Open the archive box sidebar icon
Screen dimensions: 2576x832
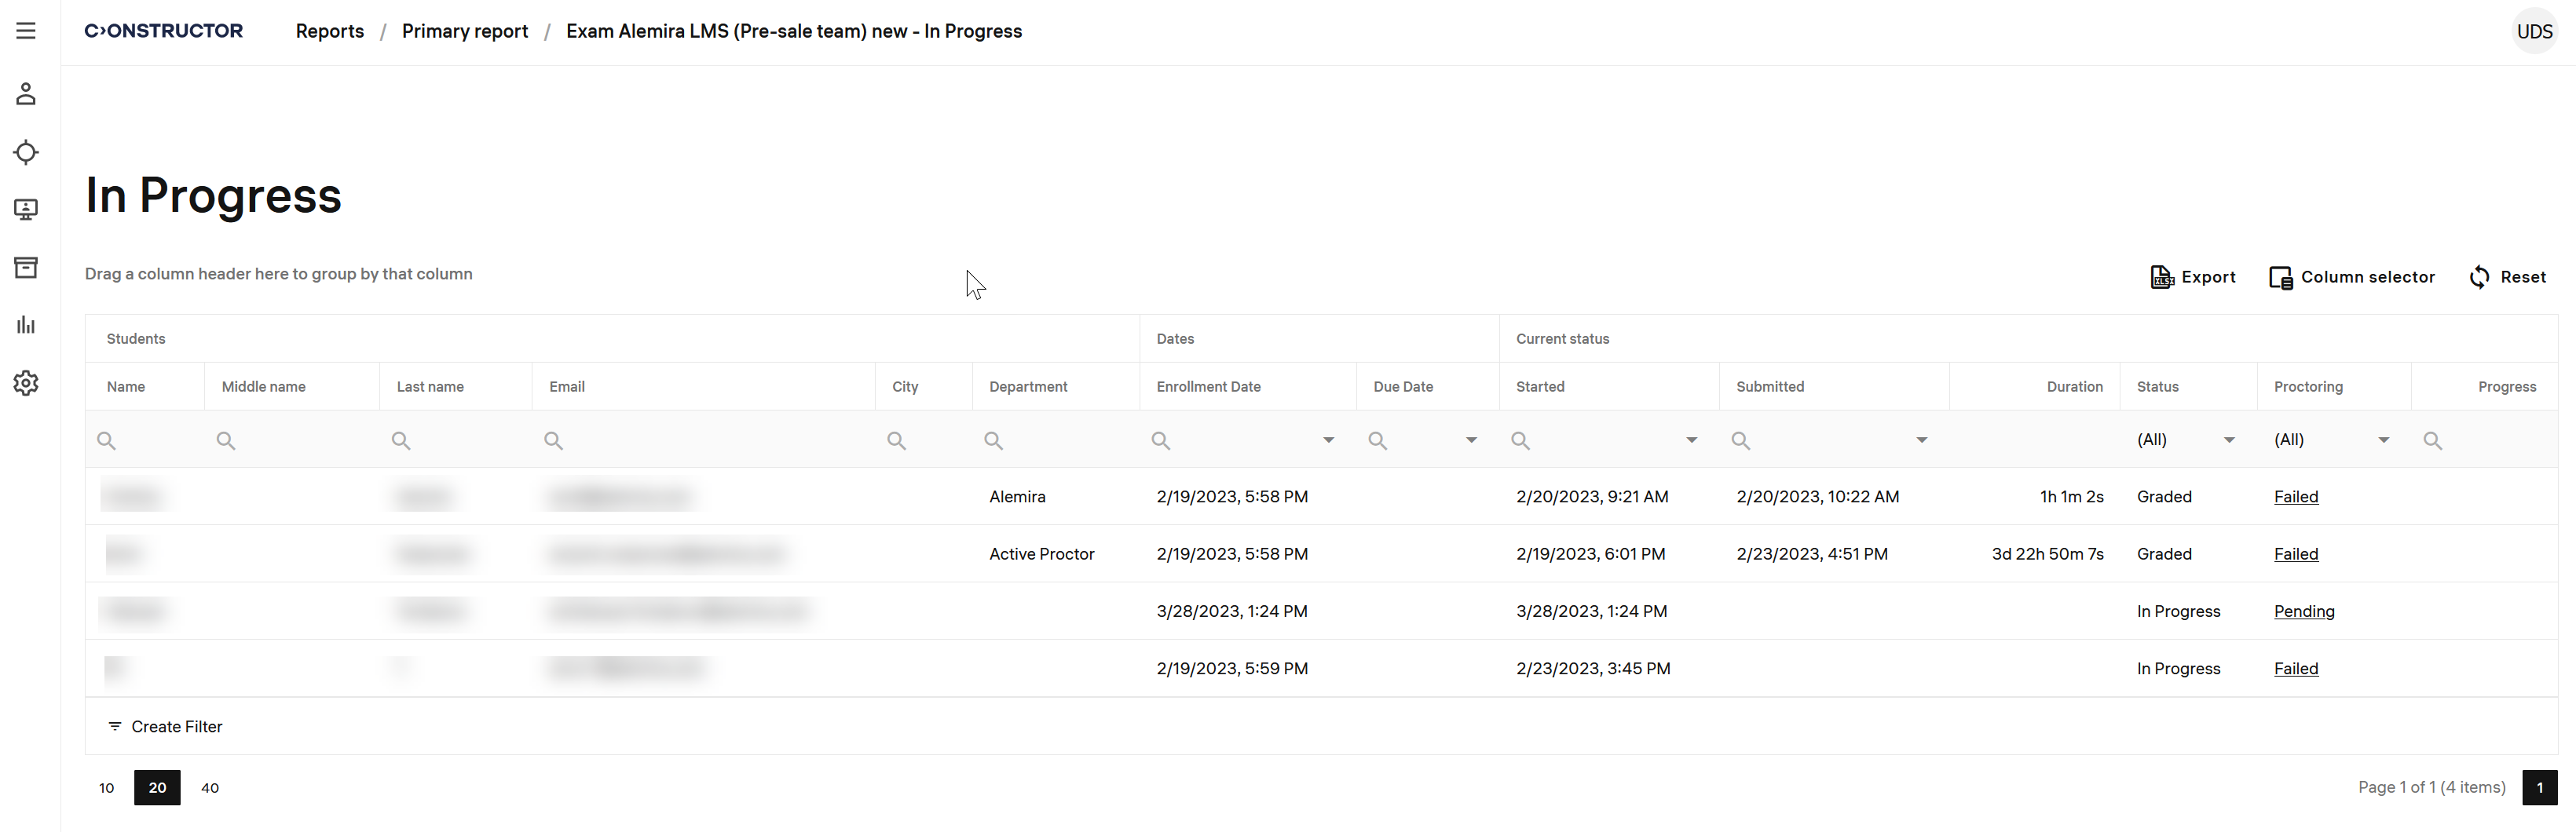(x=26, y=267)
